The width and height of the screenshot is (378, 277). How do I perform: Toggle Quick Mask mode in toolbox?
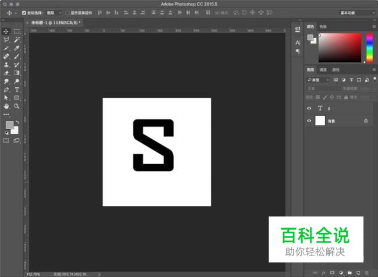pos(6,140)
